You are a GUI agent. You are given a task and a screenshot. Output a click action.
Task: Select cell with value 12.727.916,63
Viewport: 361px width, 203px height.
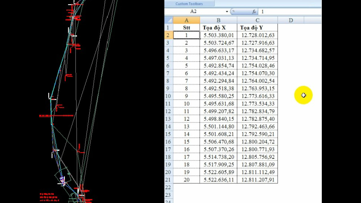(x=257, y=43)
